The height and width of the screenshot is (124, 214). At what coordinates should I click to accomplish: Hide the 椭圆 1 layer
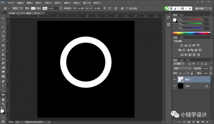[x=175, y=80]
